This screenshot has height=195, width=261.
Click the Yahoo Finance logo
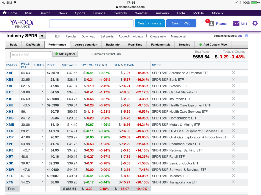pos(22,23)
